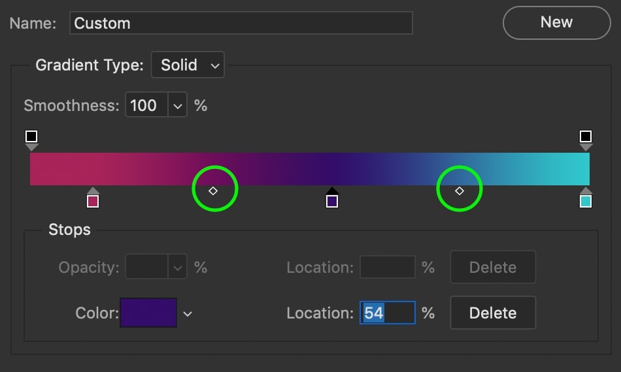Click the New gradient button
621x372 pixels.
556,23
